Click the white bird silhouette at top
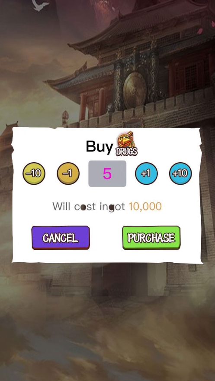215x381 pixels. coord(40,5)
